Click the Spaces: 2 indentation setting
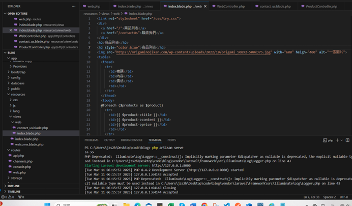Screen dimensions: 352x206 tap(329, 197)
